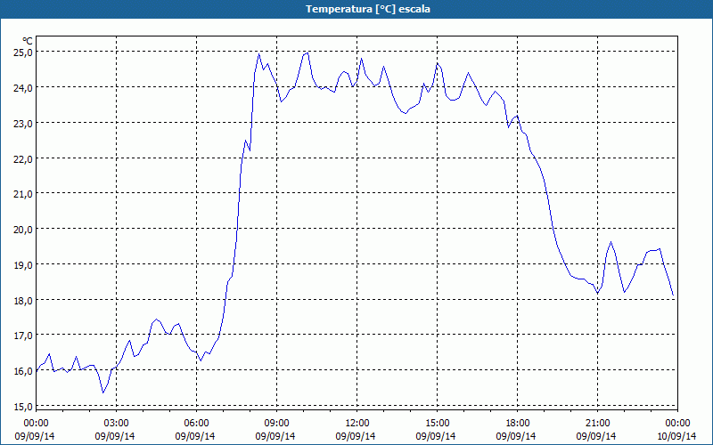Click the 17,0 temperature axis label
Image resolution: width=713 pixels, height=445 pixels.
(23, 336)
